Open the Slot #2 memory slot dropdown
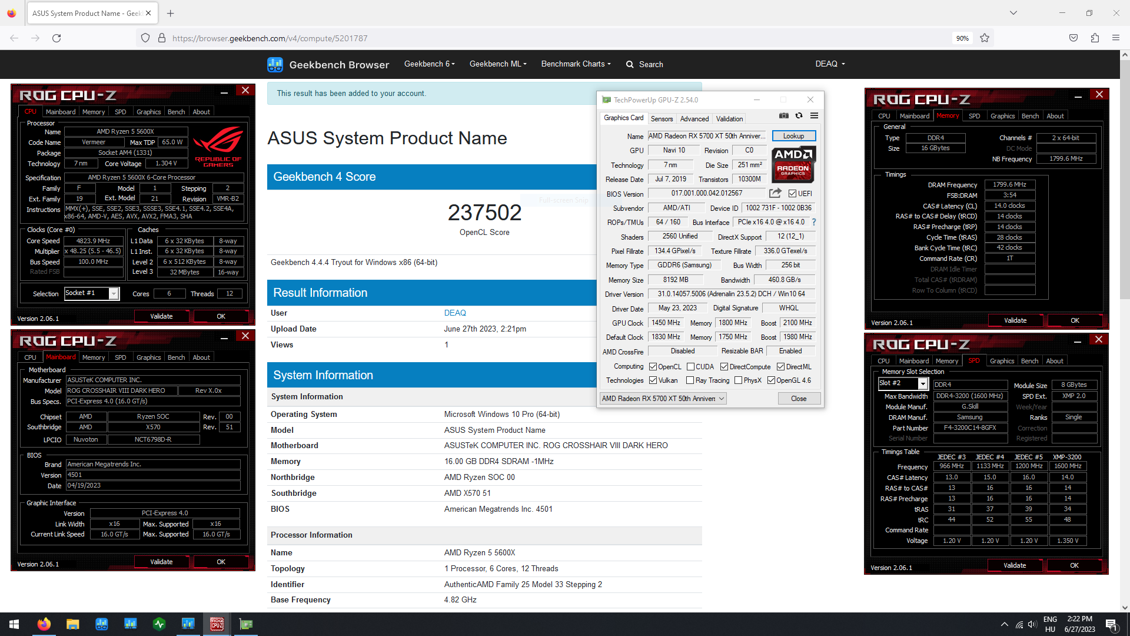 click(x=923, y=384)
